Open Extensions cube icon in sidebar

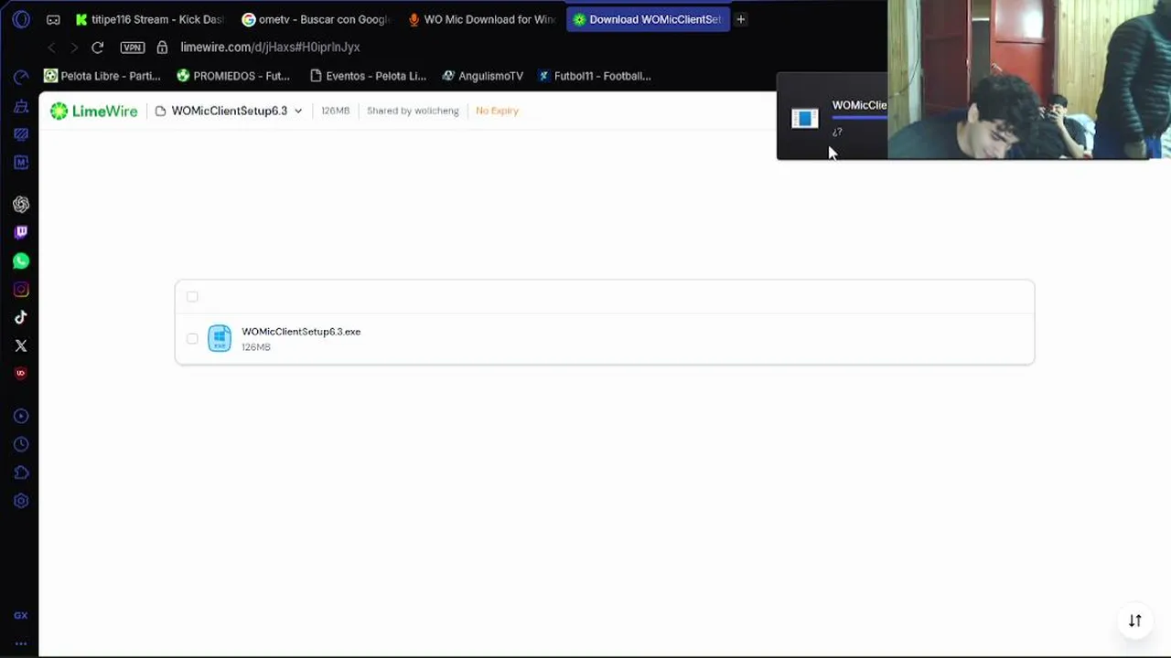[x=21, y=472]
